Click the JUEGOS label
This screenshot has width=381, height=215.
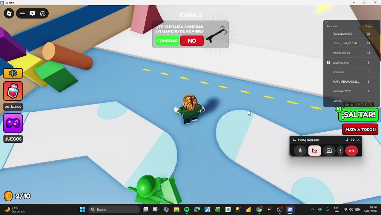[x=13, y=139]
